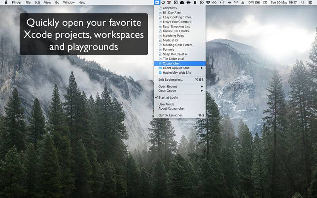Open Notification Center list icon
The image size is (317, 198).
(x=309, y=2)
